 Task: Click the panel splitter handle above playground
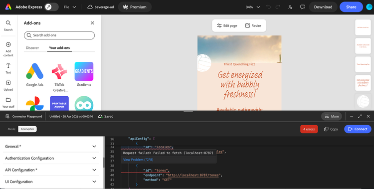point(188,111)
